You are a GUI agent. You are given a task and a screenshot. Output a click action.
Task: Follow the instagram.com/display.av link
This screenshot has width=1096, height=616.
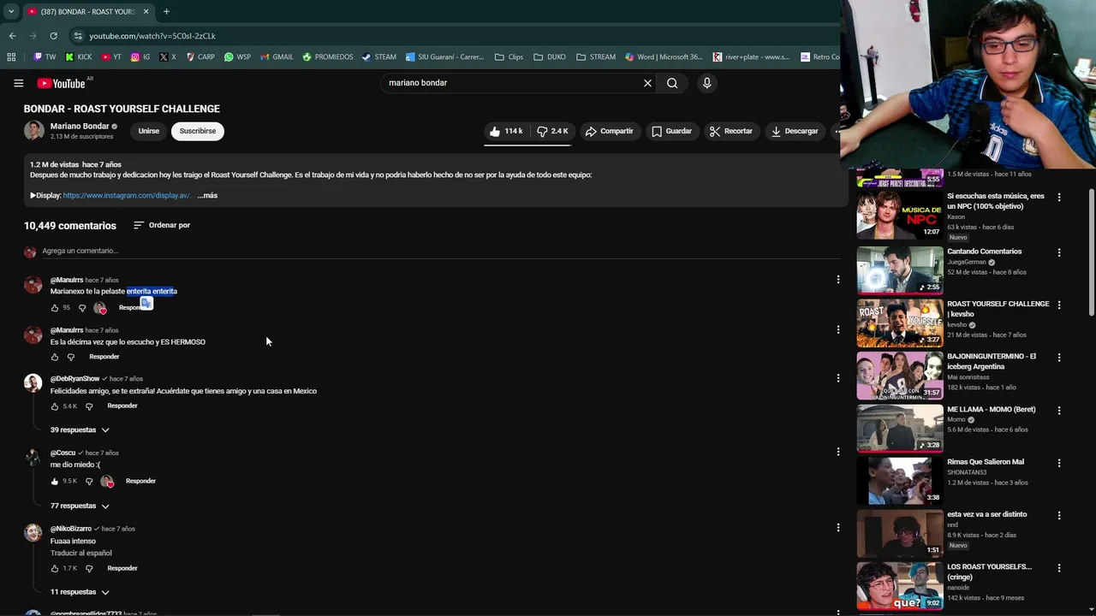(x=127, y=195)
